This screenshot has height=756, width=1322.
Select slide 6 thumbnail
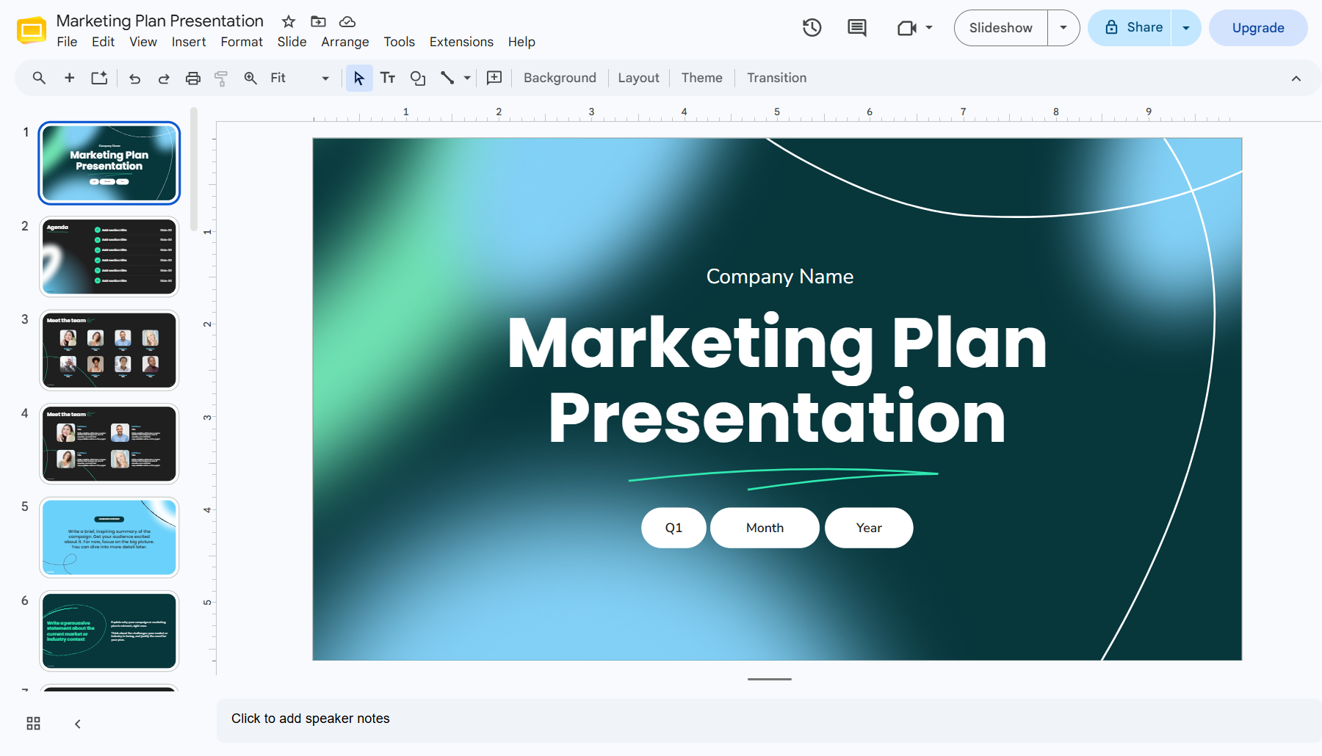(109, 631)
